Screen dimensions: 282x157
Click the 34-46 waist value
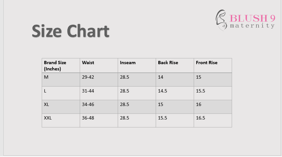click(88, 105)
